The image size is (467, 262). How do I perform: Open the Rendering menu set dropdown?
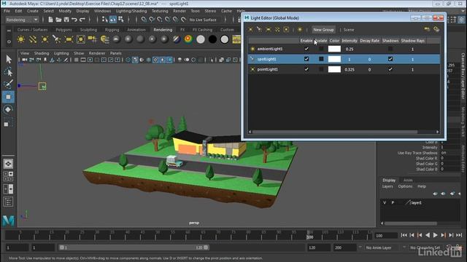pyautogui.click(x=22, y=20)
